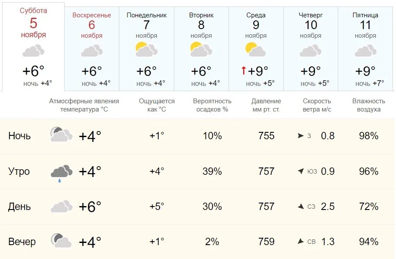The image size is (396, 259).
Task: Open Tuesday 8 November forecast tab
Action: (x=201, y=49)
